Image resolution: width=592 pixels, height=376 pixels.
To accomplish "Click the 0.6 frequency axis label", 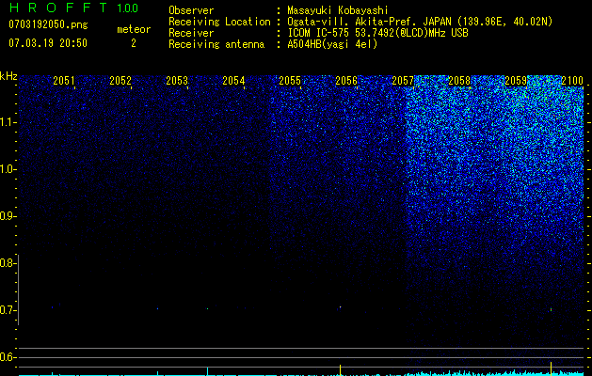I will click(x=7, y=357).
